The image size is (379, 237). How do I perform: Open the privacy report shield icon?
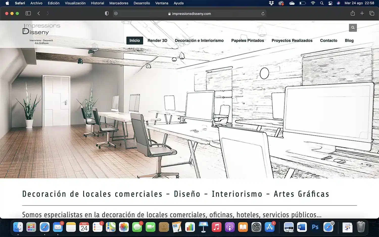coord(107,13)
